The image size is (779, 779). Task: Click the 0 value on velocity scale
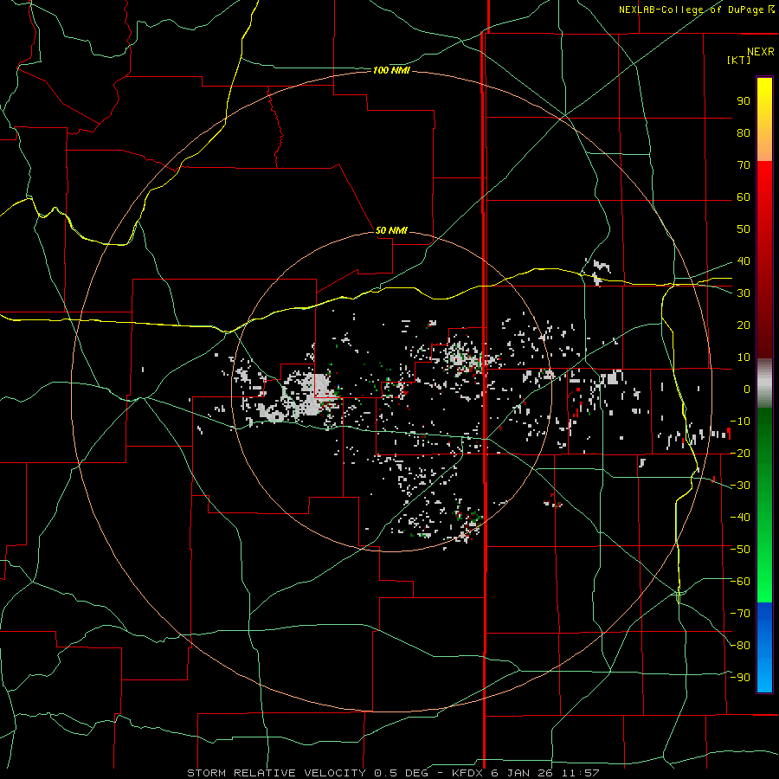tap(747, 389)
